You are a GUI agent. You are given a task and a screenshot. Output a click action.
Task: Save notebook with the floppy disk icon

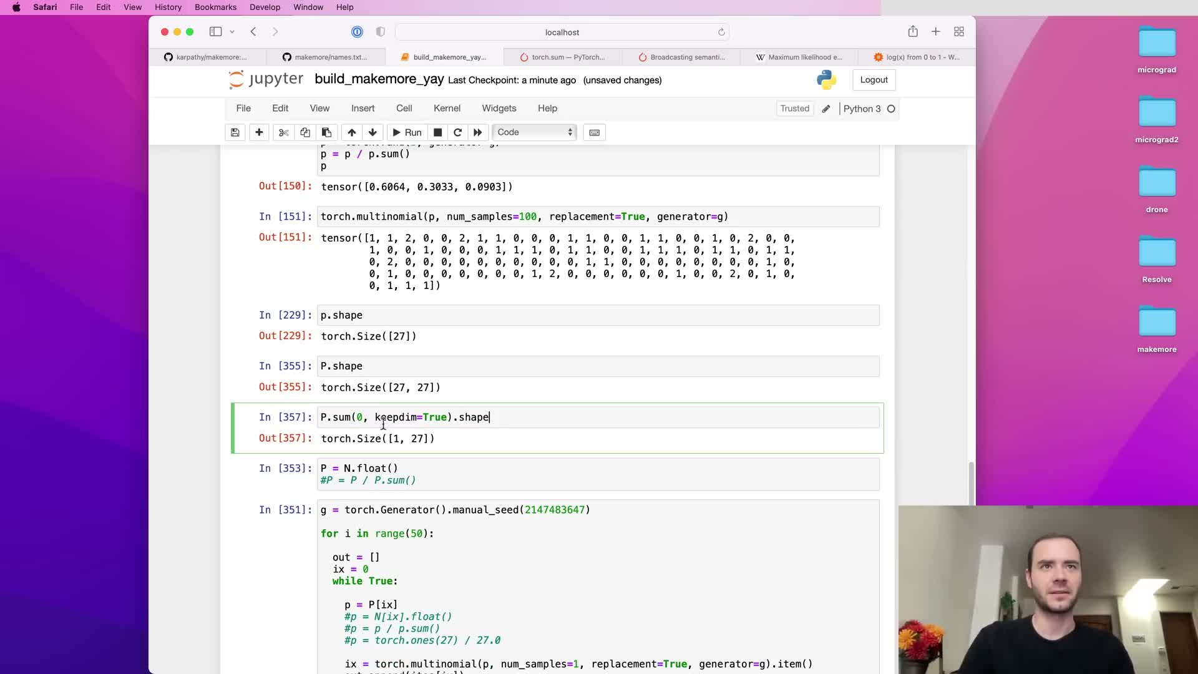235,132
